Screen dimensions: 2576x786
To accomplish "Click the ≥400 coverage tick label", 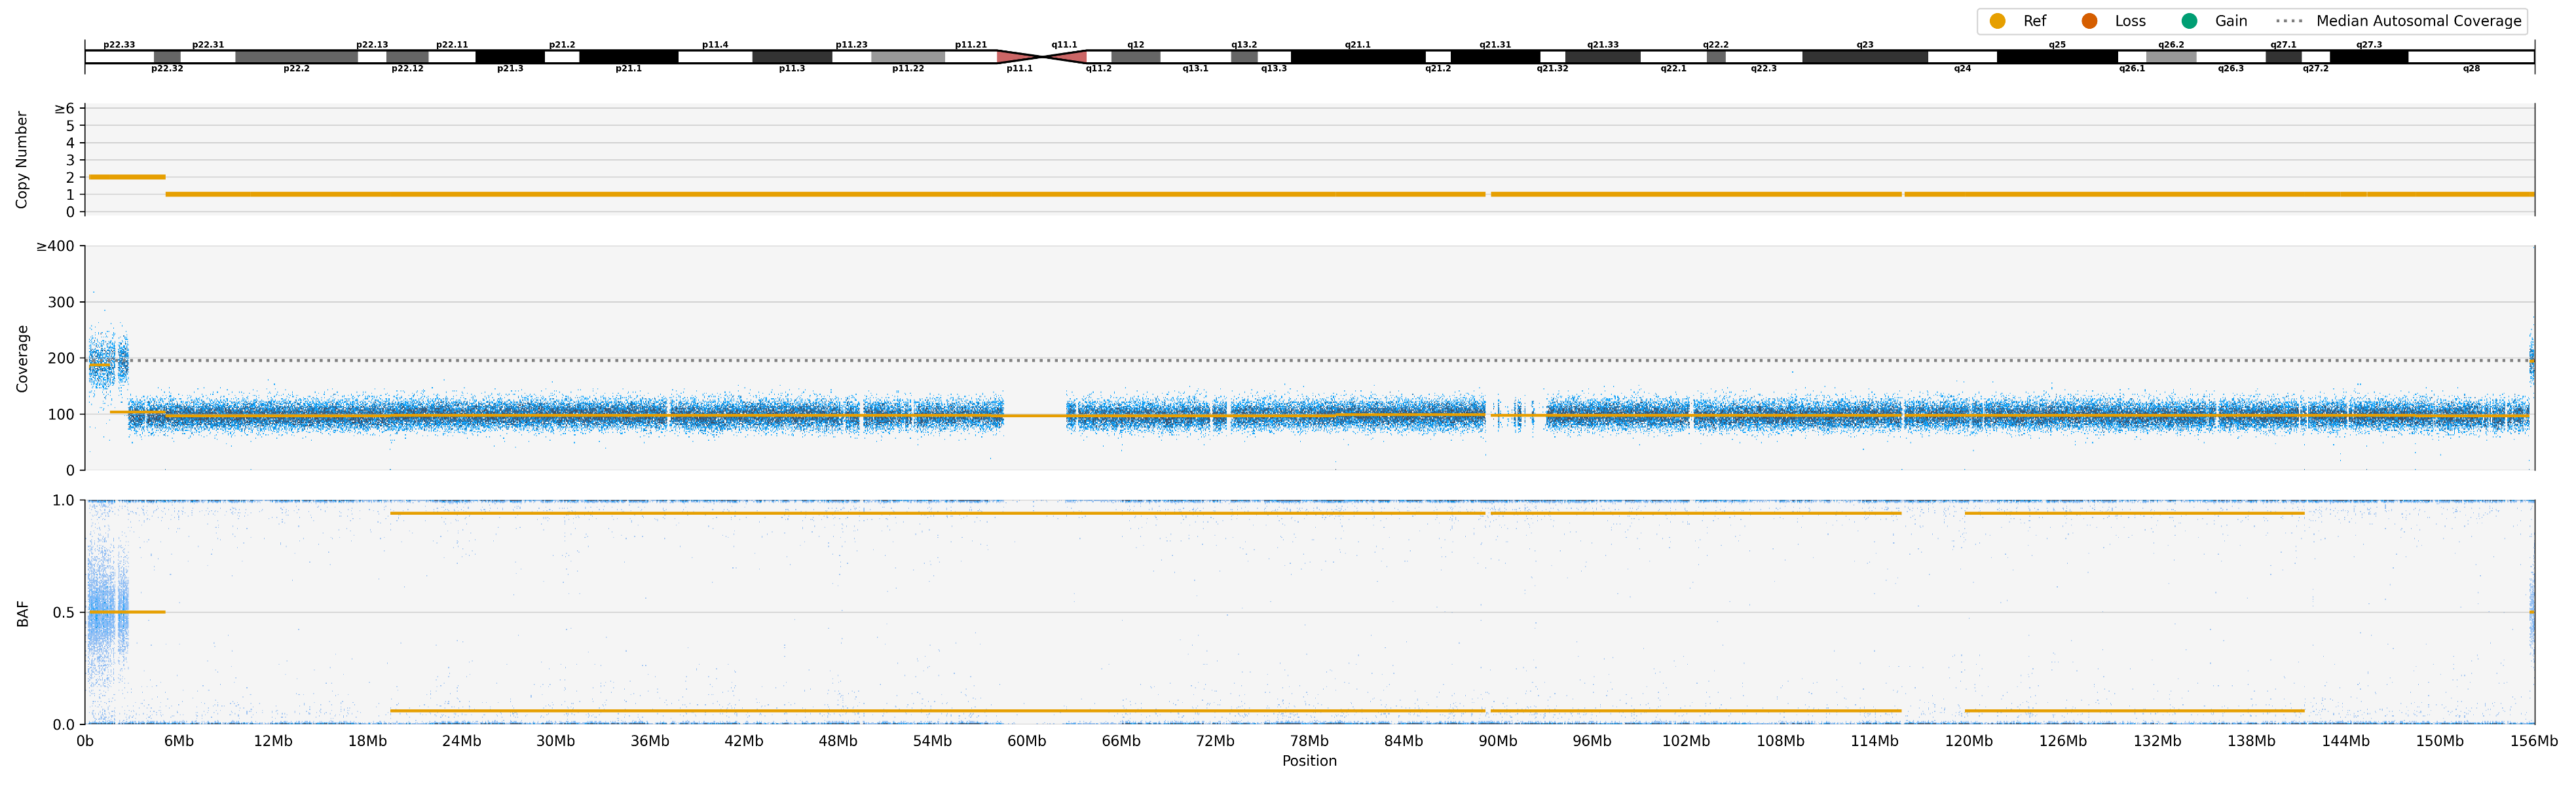I will point(55,246).
